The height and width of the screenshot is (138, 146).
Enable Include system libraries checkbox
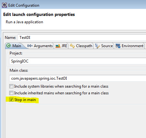click(11, 86)
